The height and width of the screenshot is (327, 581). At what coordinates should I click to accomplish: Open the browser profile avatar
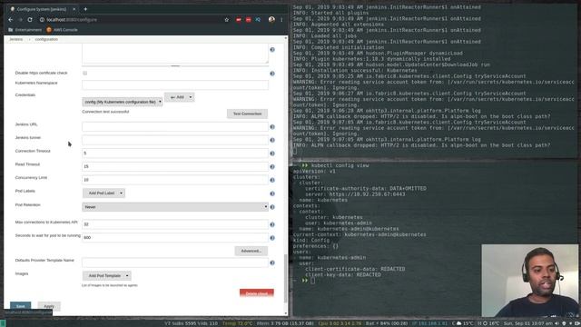tap(271, 19)
